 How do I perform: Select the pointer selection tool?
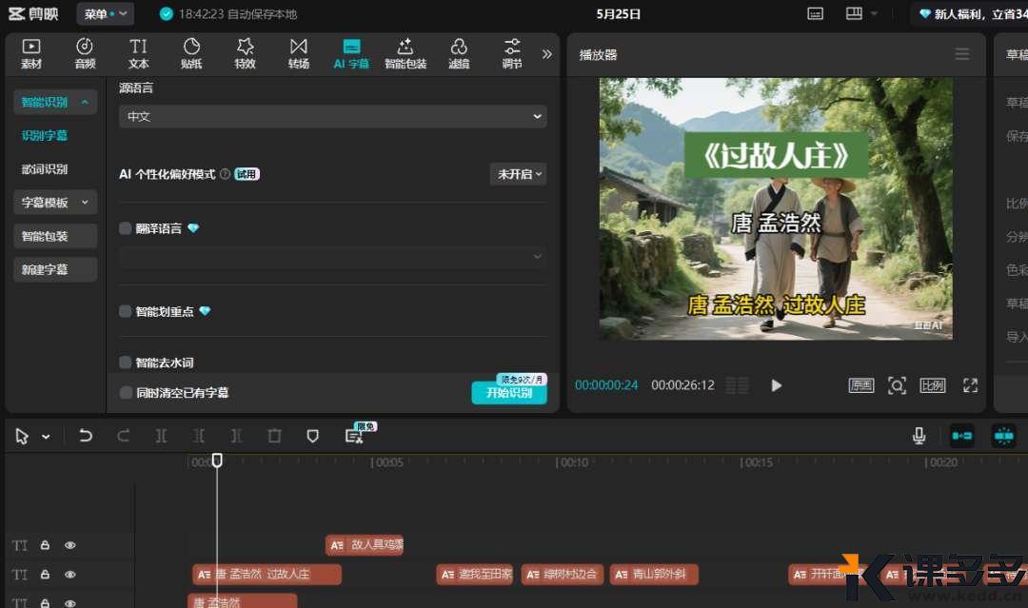click(22, 437)
